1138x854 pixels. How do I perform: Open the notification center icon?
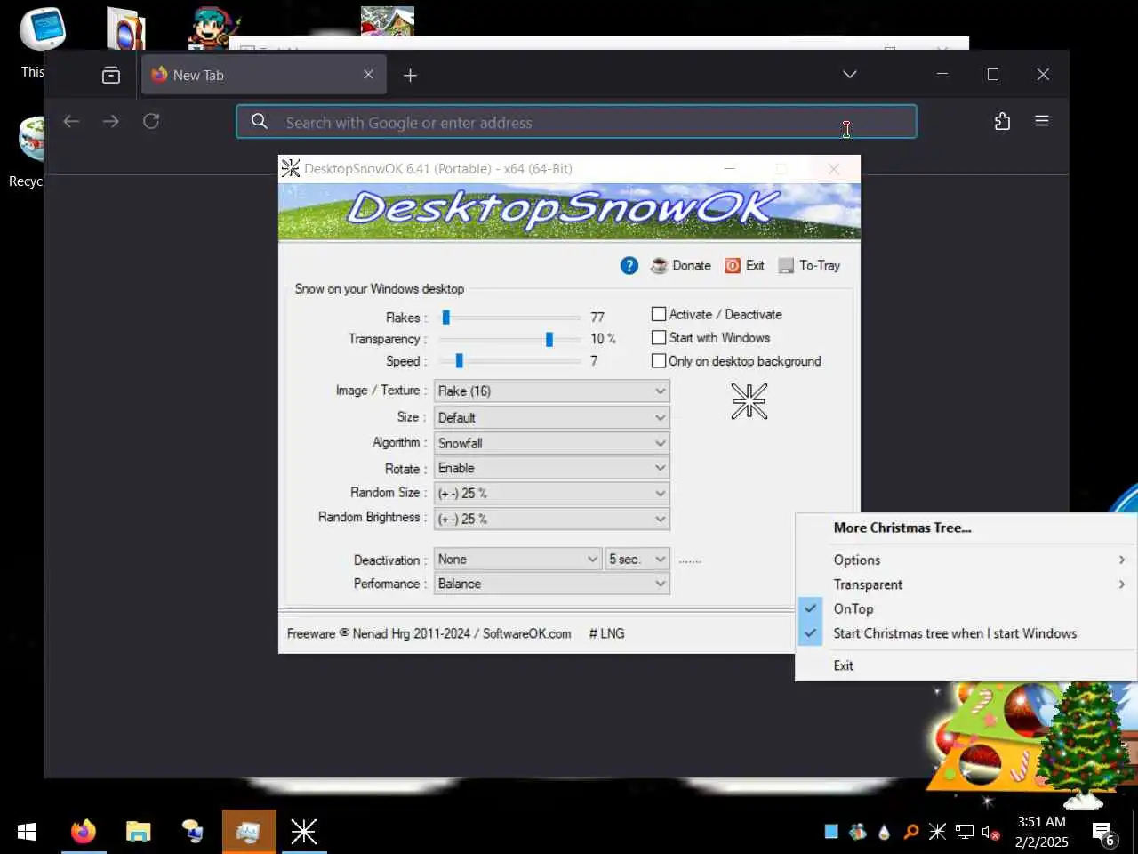[x=1103, y=834]
